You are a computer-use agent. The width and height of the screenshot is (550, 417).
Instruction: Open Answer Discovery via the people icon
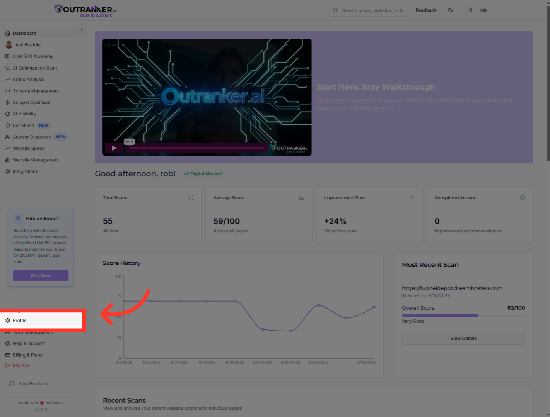[x=8, y=137]
